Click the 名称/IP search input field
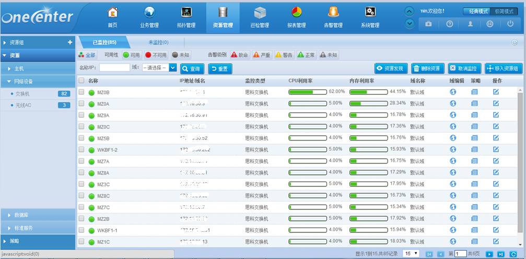This screenshot has width=526, height=259. [114, 68]
